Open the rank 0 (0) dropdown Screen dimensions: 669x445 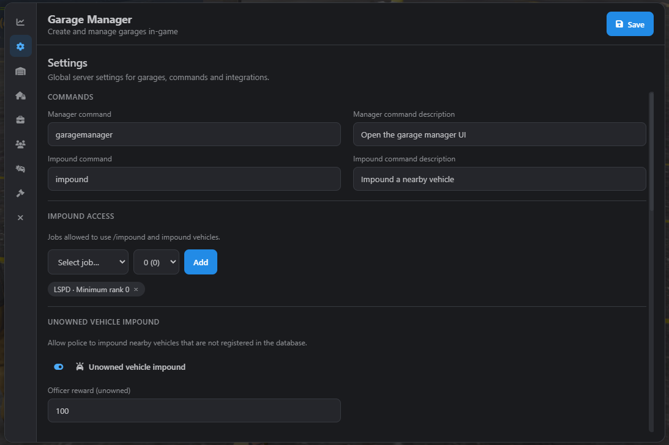[x=156, y=262]
